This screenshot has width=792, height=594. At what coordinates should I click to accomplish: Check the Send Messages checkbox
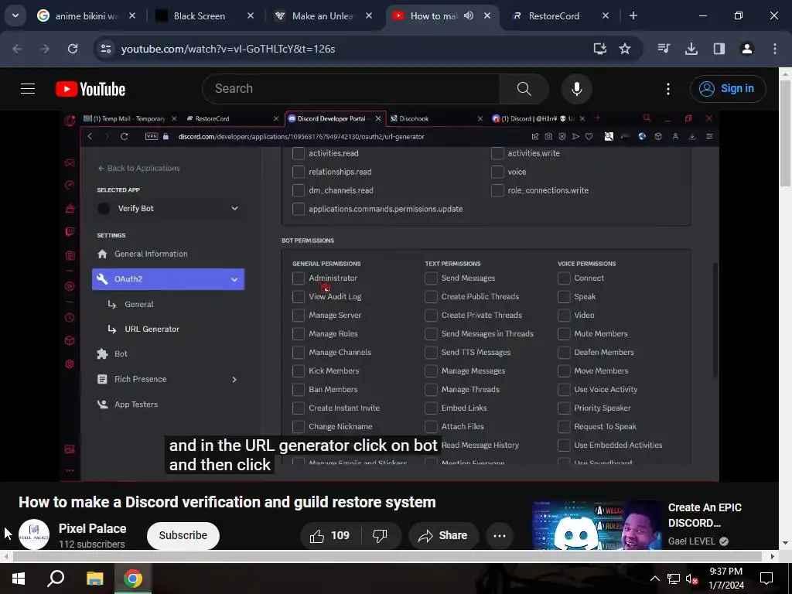pyautogui.click(x=431, y=278)
